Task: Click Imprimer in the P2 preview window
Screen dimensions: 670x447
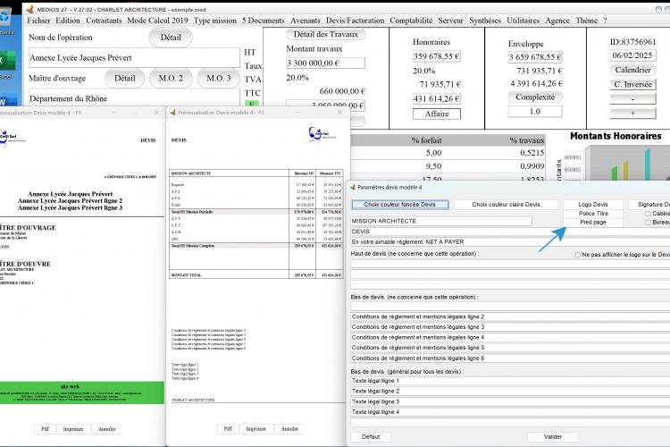Action: pyautogui.click(x=256, y=428)
